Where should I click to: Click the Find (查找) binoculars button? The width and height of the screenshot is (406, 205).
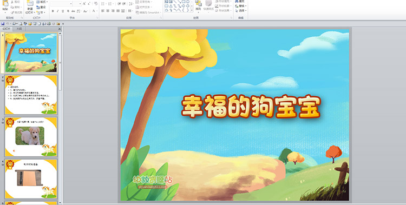pos(240,1)
